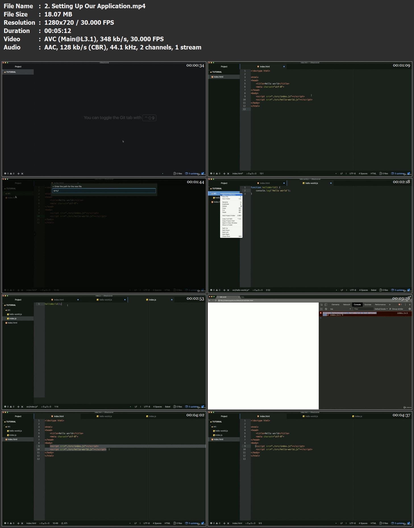The height and width of the screenshot is (528, 414).
Task: Click the clear console icon in DevTools
Action: pos(326,309)
